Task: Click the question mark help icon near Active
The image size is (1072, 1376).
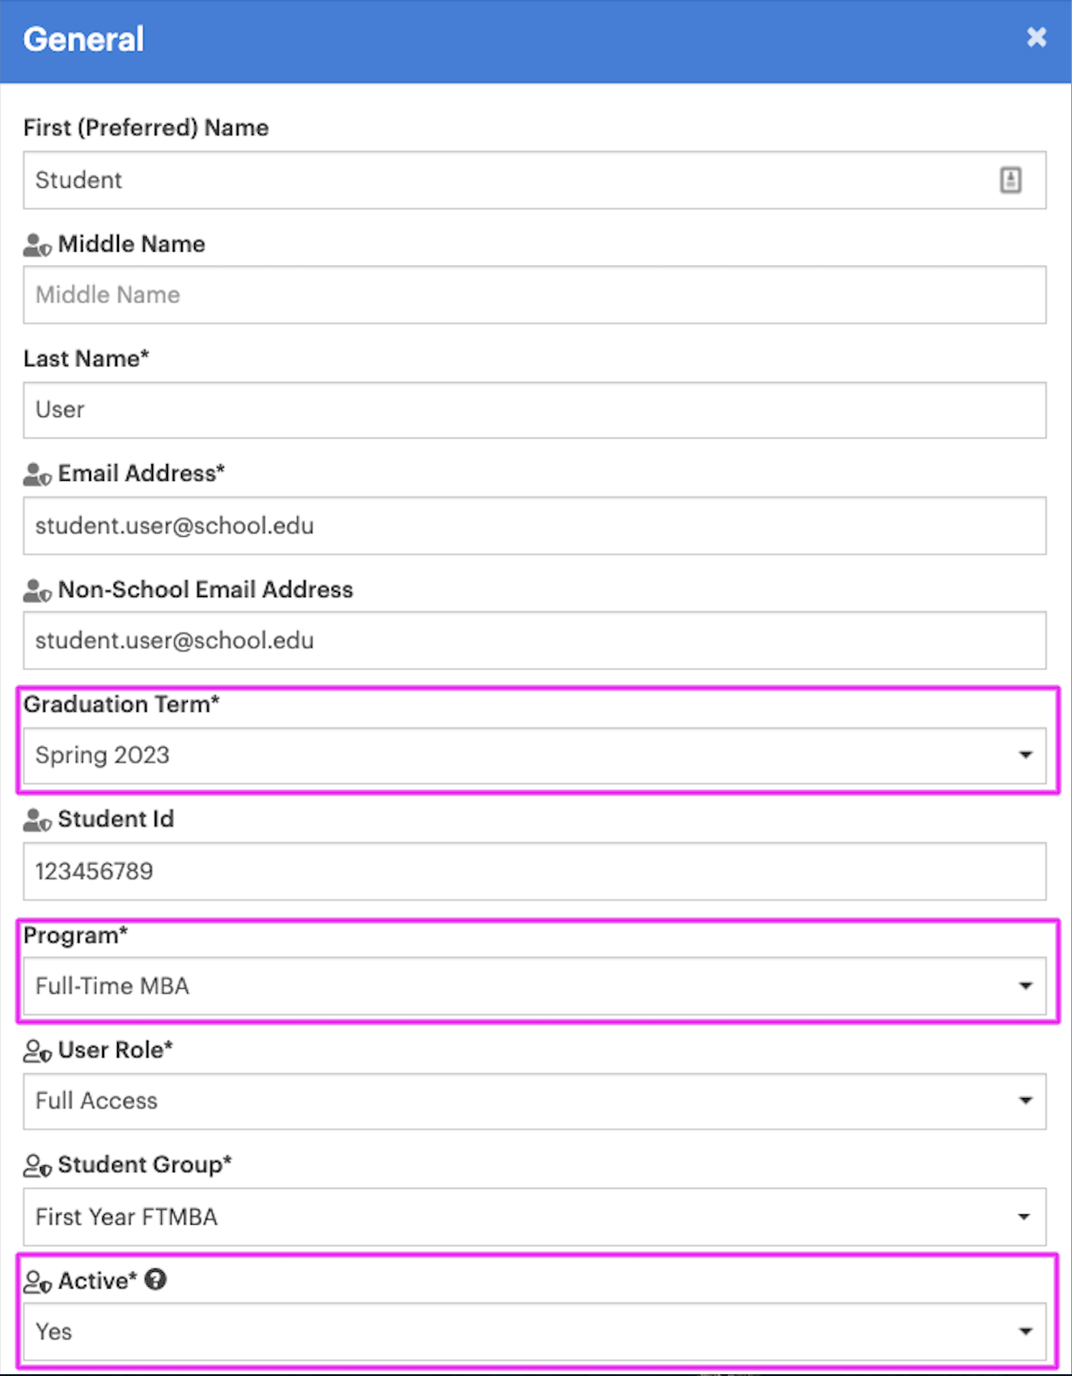Action: coord(156,1280)
